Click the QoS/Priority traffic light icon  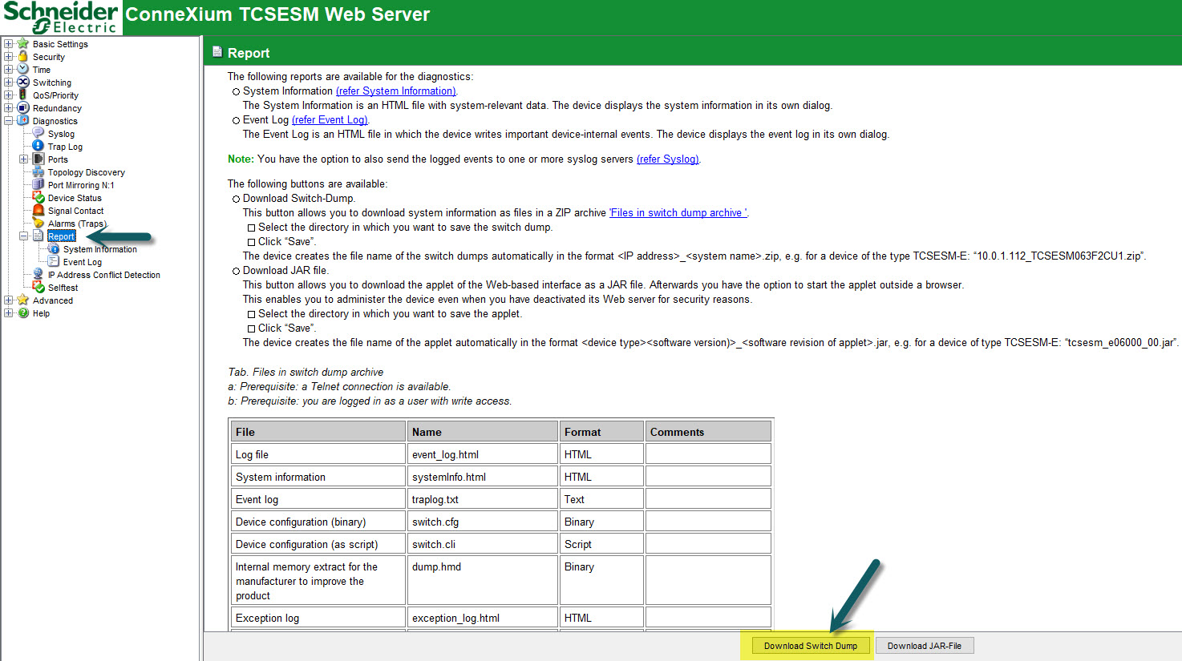[23, 95]
